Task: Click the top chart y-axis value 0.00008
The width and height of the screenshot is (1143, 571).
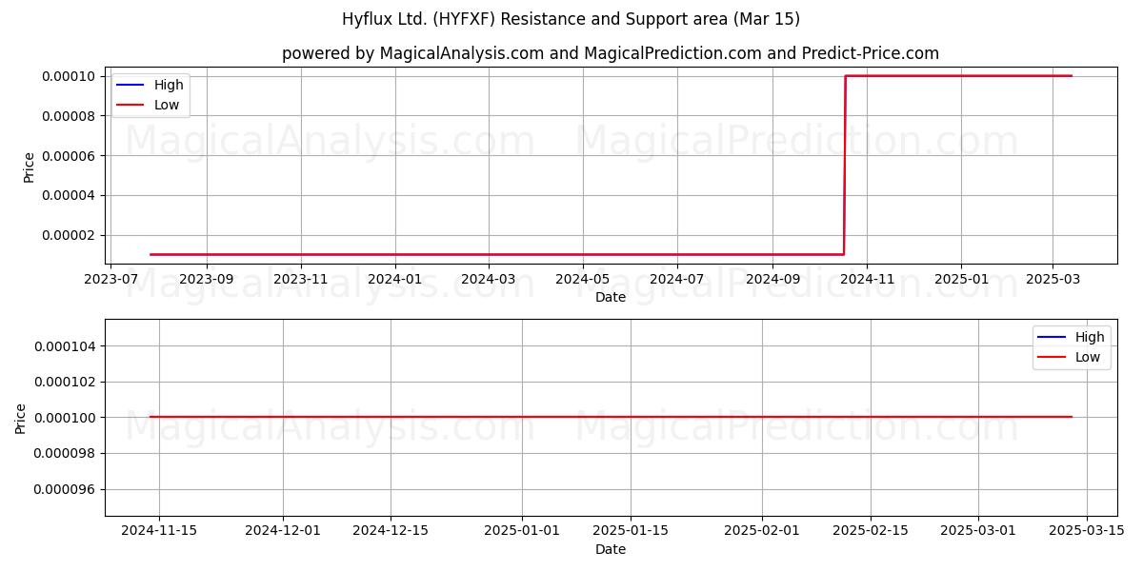Action: (x=69, y=116)
